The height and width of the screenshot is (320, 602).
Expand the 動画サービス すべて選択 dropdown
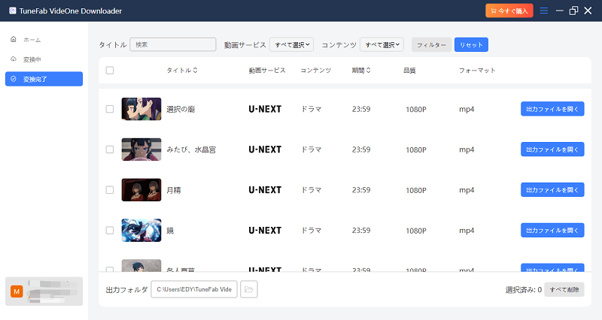click(292, 45)
